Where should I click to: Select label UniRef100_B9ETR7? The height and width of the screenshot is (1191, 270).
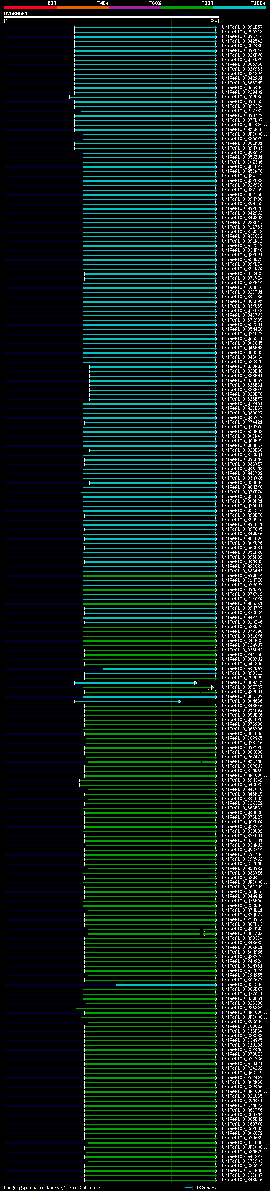click(242, 687)
